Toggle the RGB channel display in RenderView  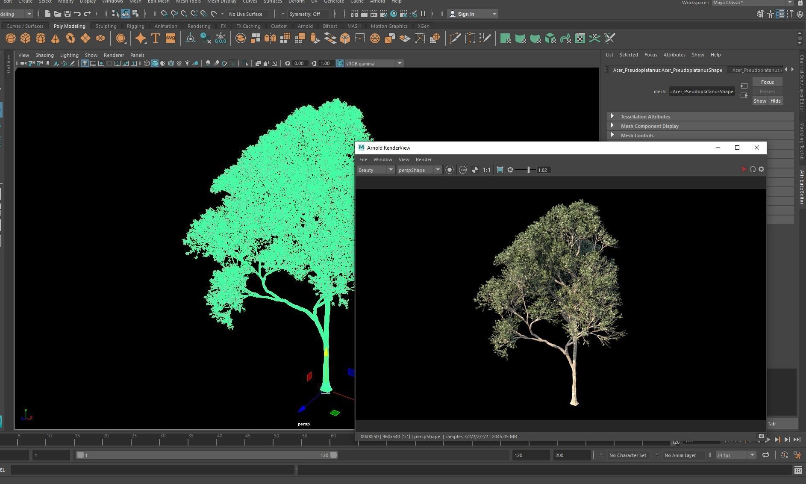(x=463, y=170)
